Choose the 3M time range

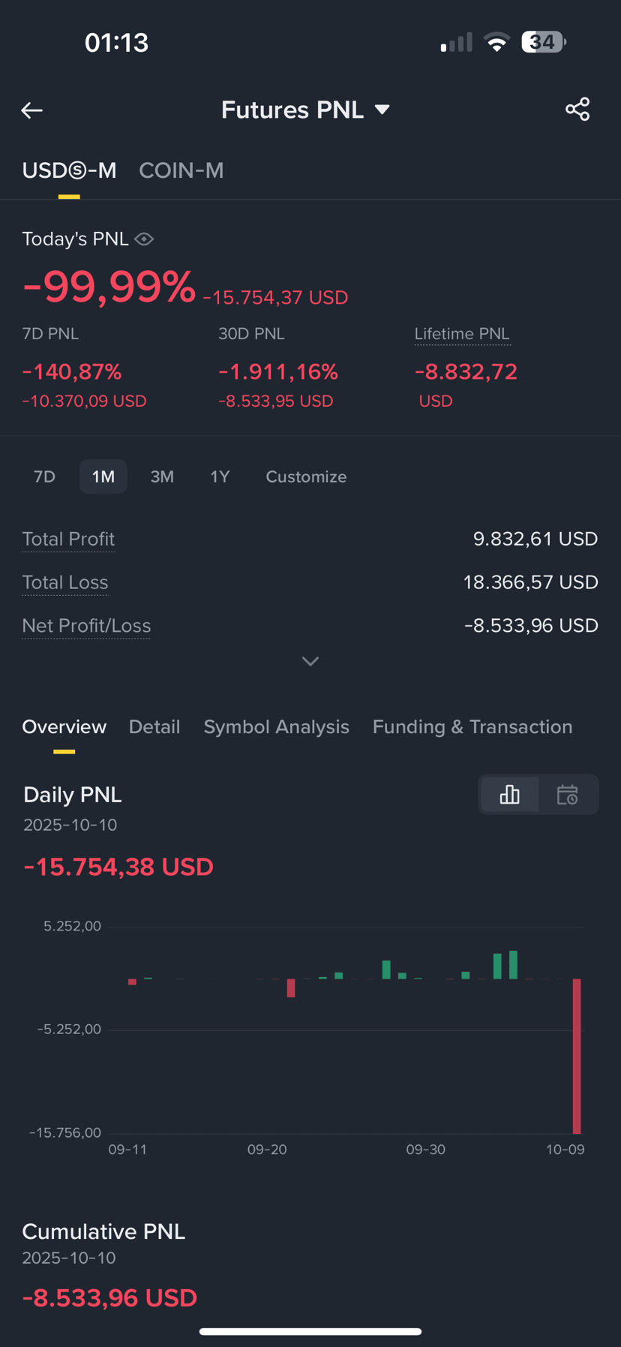pos(162,477)
